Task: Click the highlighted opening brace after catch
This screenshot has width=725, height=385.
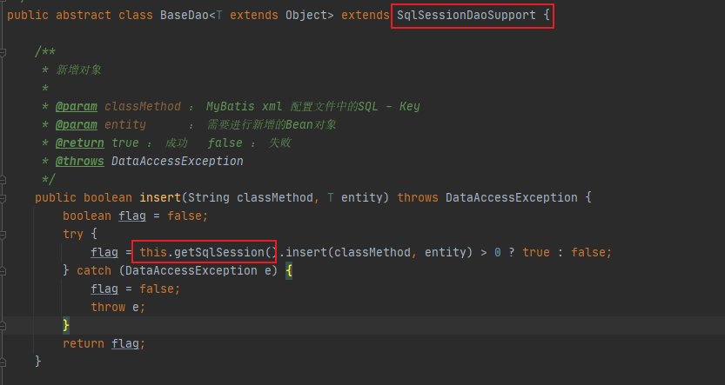Action: click(x=289, y=270)
